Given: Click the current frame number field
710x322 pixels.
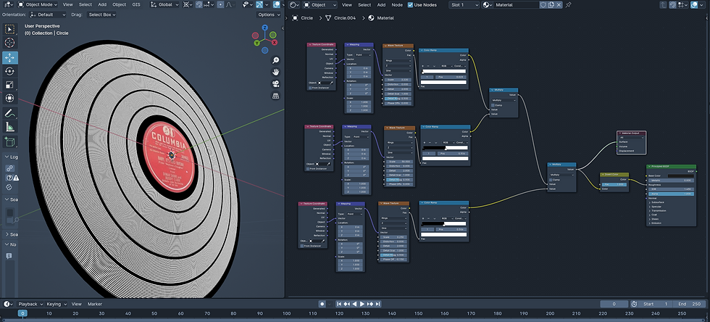Looking at the screenshot, I should (x=614, y=304).
